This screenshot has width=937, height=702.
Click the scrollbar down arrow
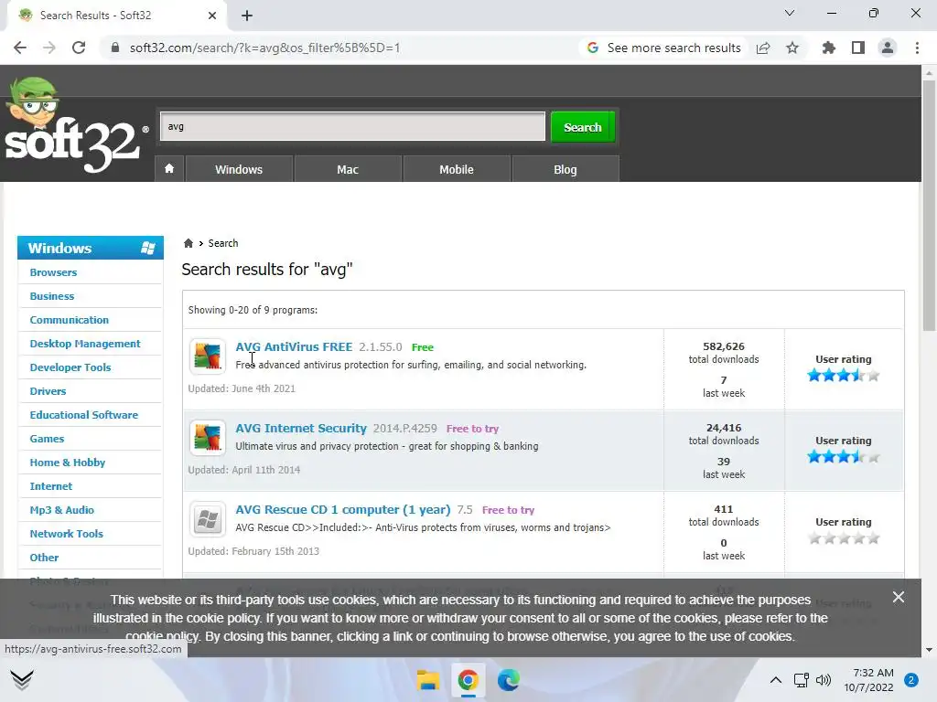pos(929,650)
